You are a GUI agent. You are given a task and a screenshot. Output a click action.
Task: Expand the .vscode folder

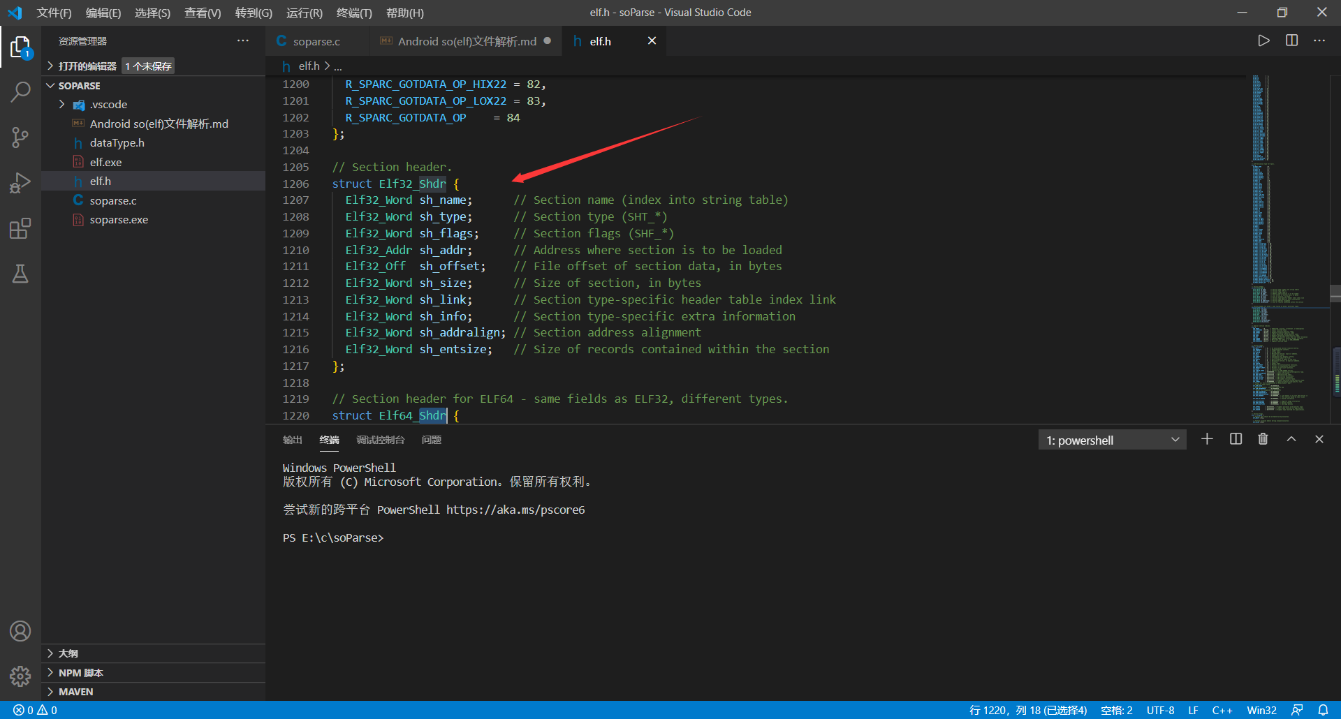coord(154,104)
